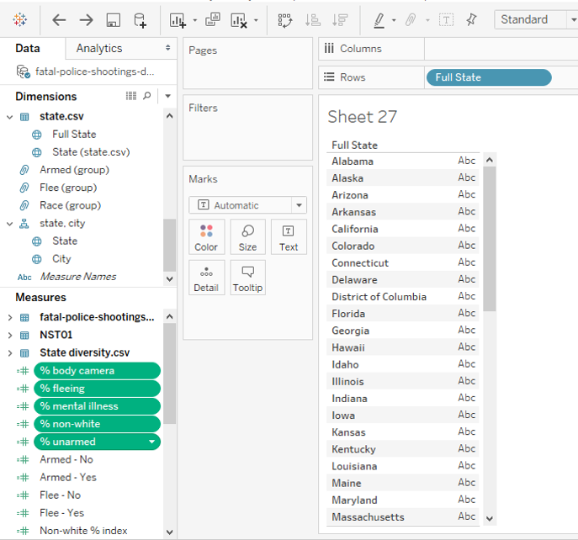Open the Size marks card button

pyautogui.click(x=247, y=237)
